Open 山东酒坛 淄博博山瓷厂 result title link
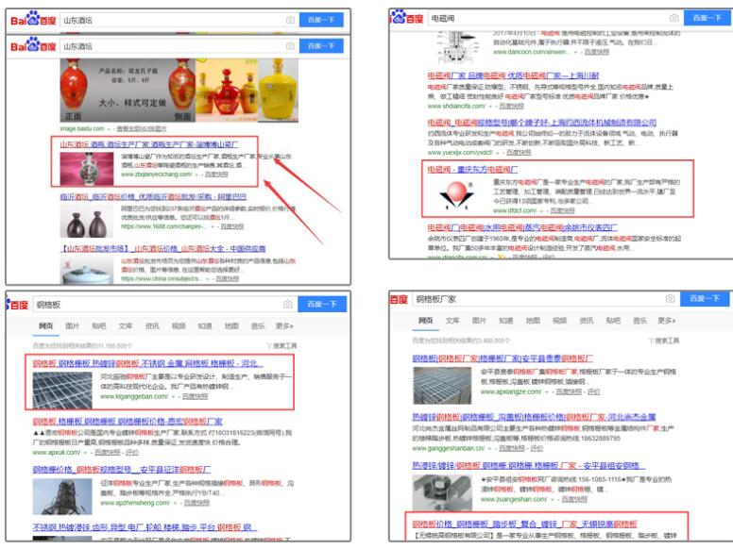This screenshot has width=733, height=549. [148, 144]
